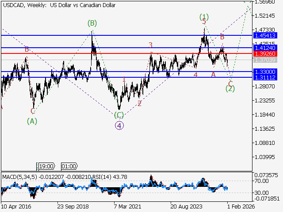Click the 19:00 time box
Screen dimensions: 283x212
click(46, 167)
